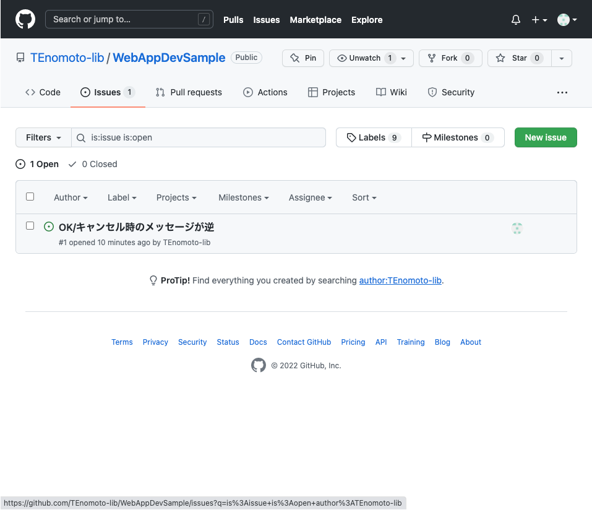Tick the checkbox for issue #1
Viewport: 592px width, 510px height.
click(30, 225)
